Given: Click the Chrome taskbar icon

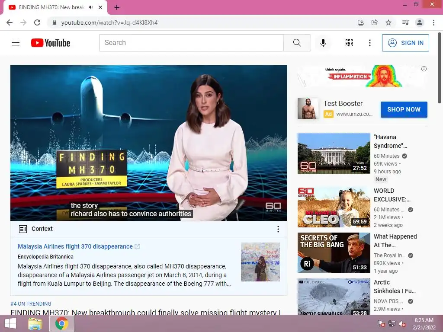Looking at the screenshot, I should tap(61, 323).
